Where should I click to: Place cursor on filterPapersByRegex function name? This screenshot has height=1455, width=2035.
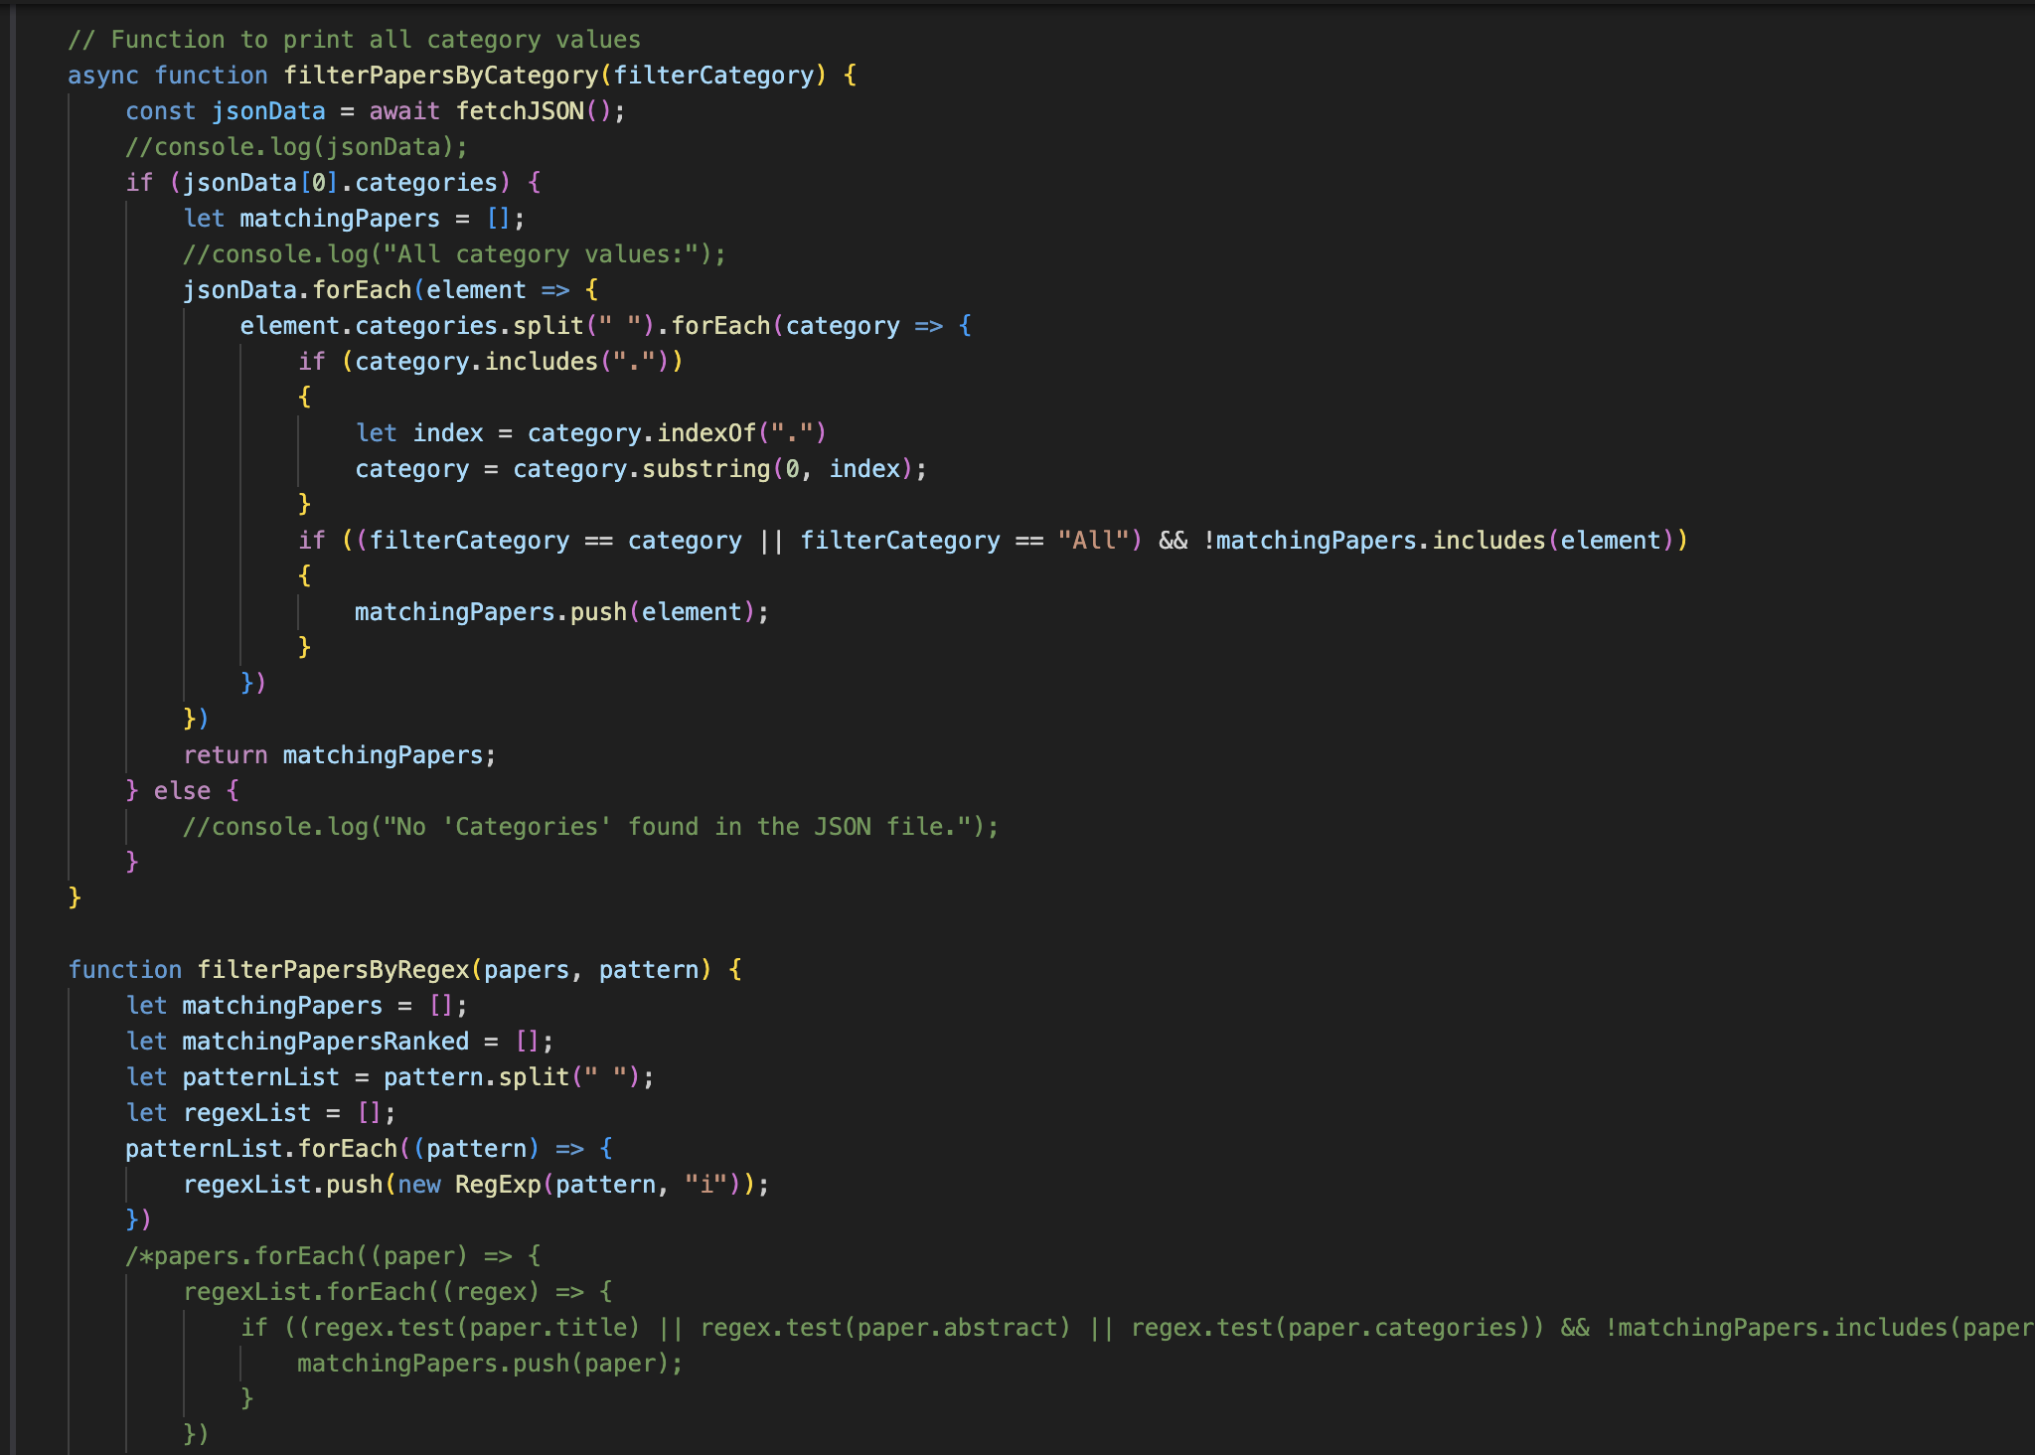(333, 970)
